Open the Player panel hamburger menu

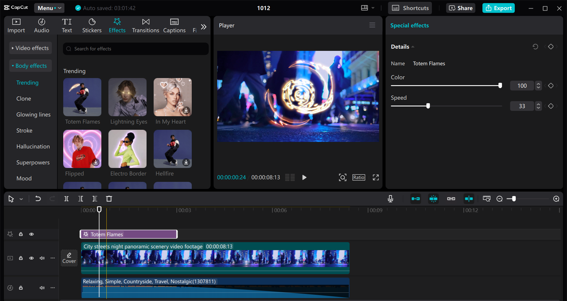pos(372,25)
